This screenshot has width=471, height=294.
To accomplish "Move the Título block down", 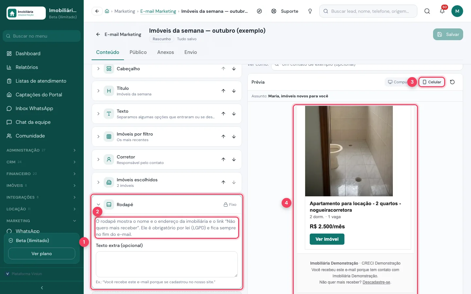I will pos(234,91).
